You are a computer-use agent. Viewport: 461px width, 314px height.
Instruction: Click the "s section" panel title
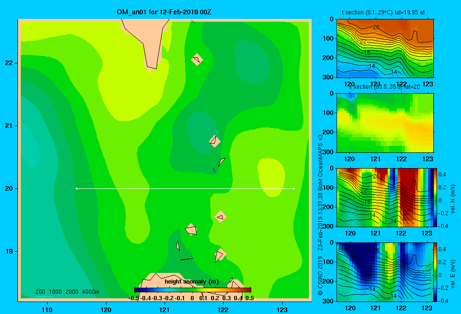pos(384,87)
